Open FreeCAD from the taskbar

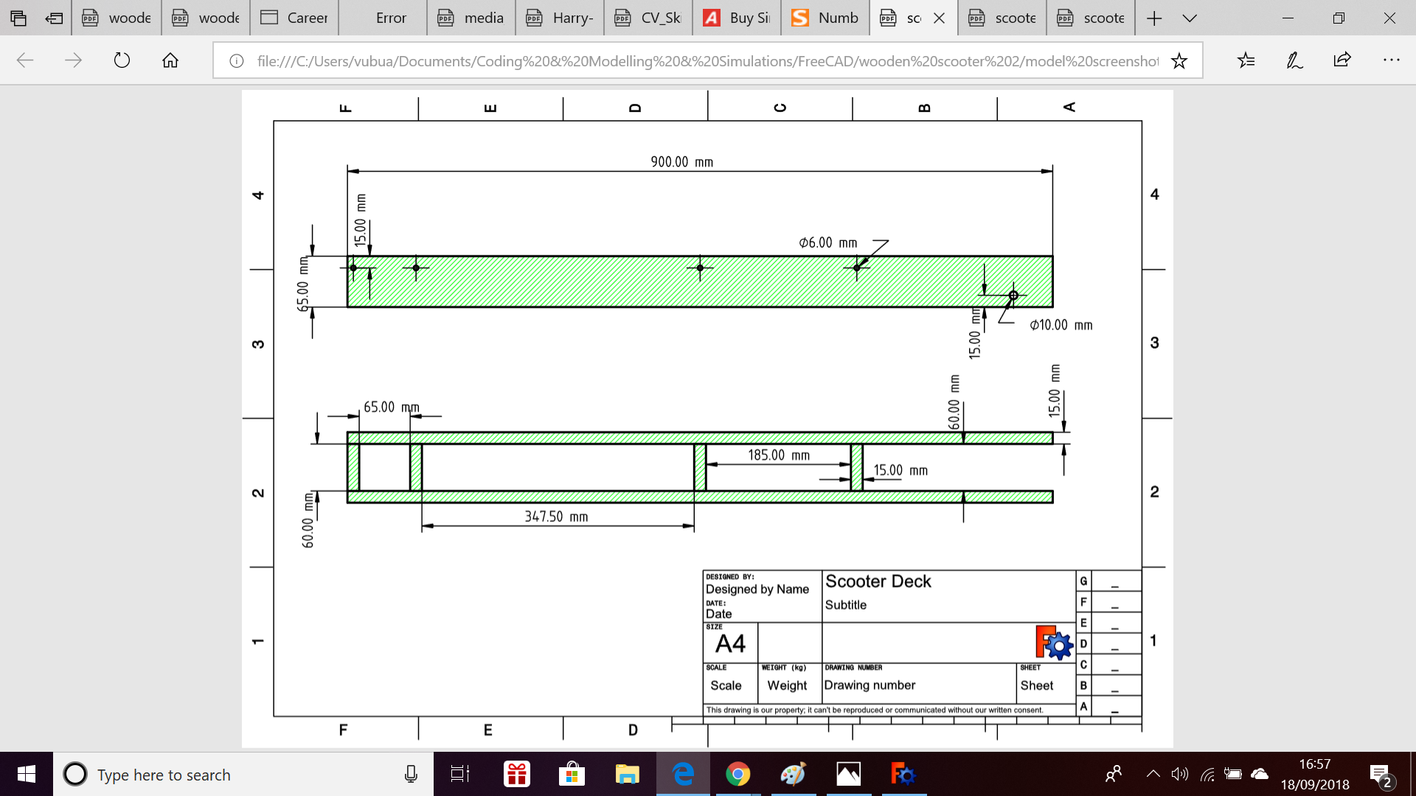click(x=903, y=774)
